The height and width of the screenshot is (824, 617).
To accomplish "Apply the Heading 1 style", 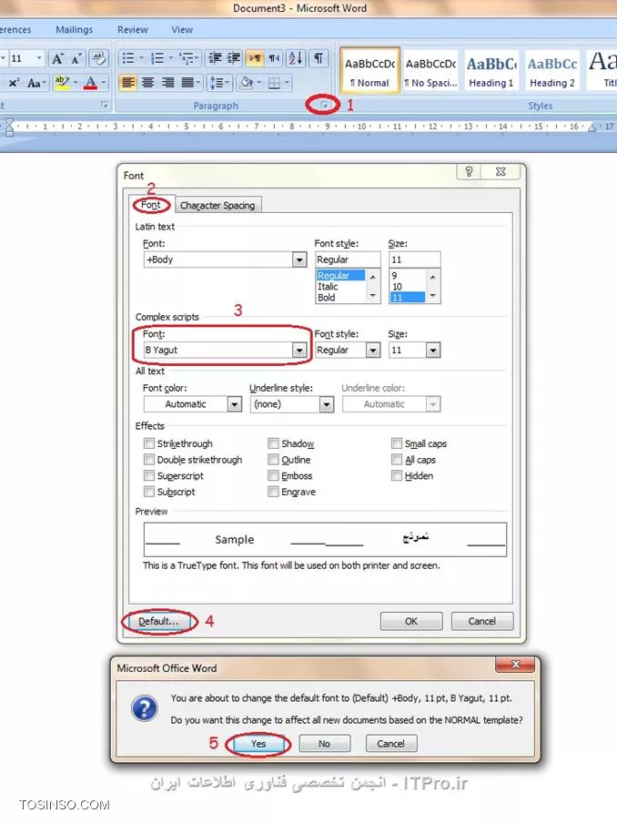I will coord(491,70).
